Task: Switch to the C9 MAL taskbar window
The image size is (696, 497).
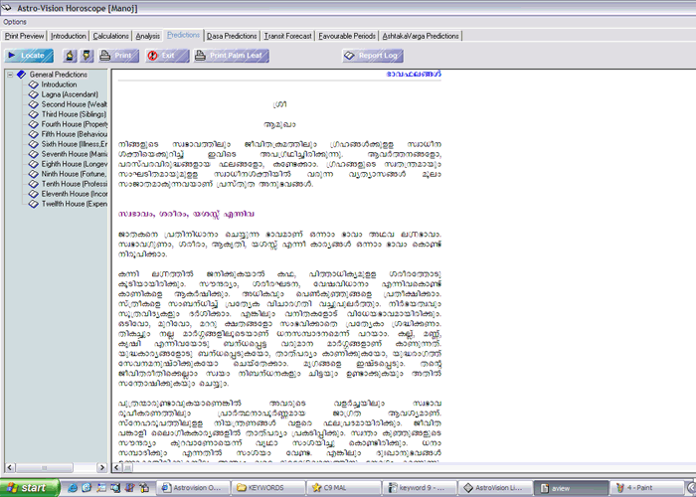Action: [343, 488]
